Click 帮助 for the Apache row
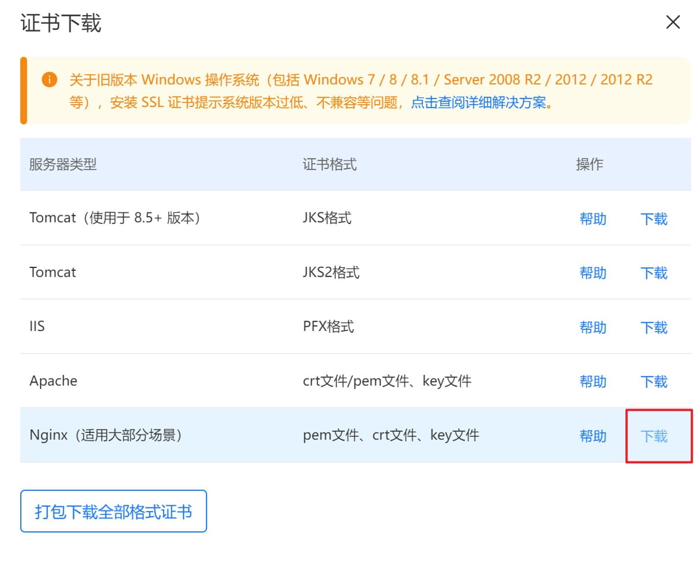The height and width of the screenshot is (577, 694). 593,381
